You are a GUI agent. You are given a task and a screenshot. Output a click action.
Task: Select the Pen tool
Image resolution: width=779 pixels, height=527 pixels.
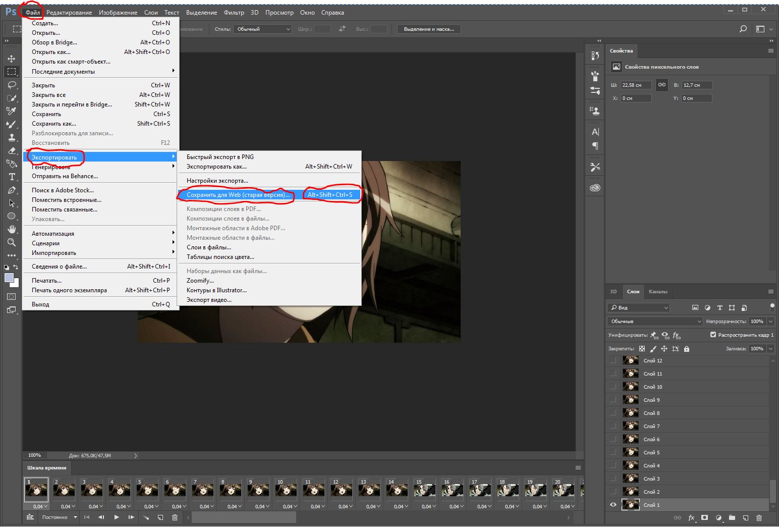[x=12, y=190]
